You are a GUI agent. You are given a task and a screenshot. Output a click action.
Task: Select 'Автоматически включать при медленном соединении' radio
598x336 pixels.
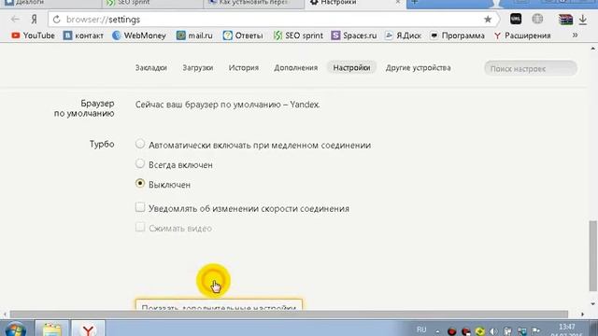[x=140, y=144]
